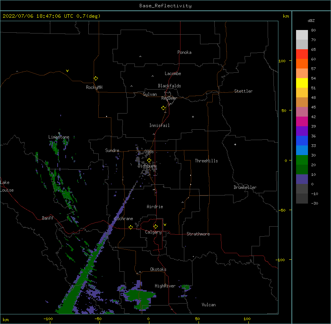The height and width of the screenshot is (324, 331).
Task: Click the Cochrane label
Action: tap(124, 219)
